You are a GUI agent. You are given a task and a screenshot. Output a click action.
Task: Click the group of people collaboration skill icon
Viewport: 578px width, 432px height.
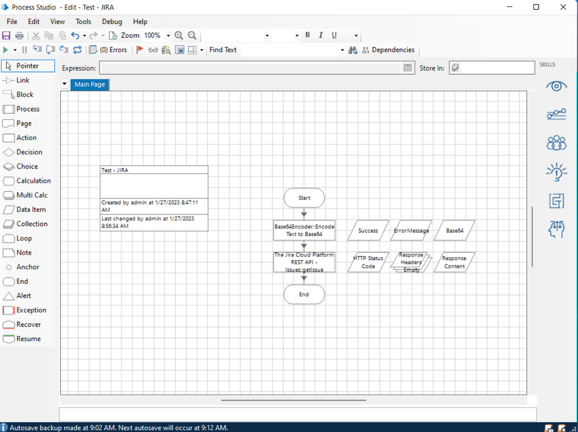[x=556, y=142]
